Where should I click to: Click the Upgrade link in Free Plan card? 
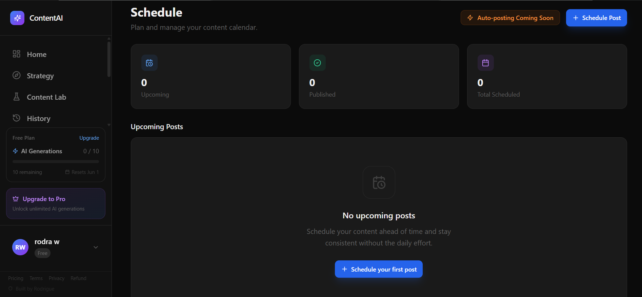pyautogui.click(x=89, y=138)
